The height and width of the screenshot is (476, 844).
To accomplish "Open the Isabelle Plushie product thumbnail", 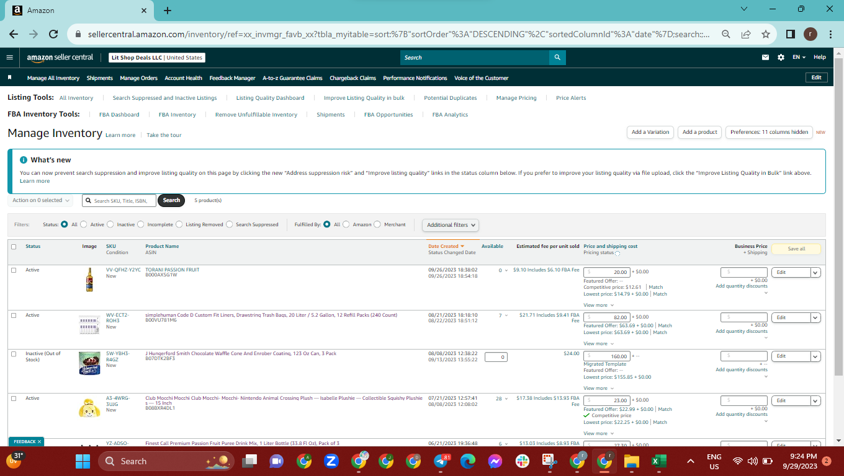I will coord(89,407).
